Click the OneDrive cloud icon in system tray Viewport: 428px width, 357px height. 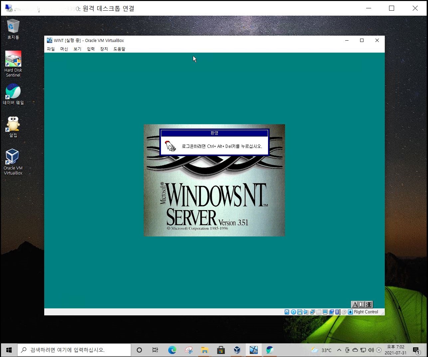[x=355, y=350]
